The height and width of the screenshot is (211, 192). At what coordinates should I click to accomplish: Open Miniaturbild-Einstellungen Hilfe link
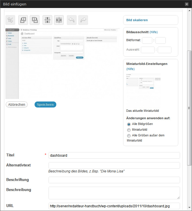click(x=130, y=69)
